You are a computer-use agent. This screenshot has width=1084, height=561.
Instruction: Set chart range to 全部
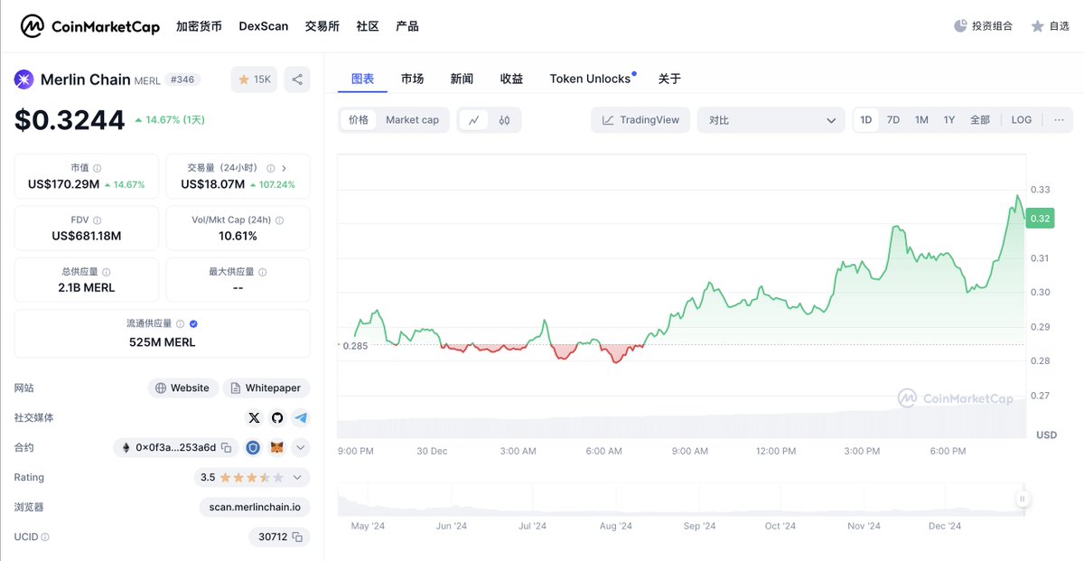(x=980, y=120)
